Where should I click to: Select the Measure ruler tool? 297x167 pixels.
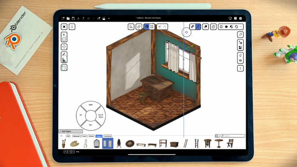pos(64,60)
